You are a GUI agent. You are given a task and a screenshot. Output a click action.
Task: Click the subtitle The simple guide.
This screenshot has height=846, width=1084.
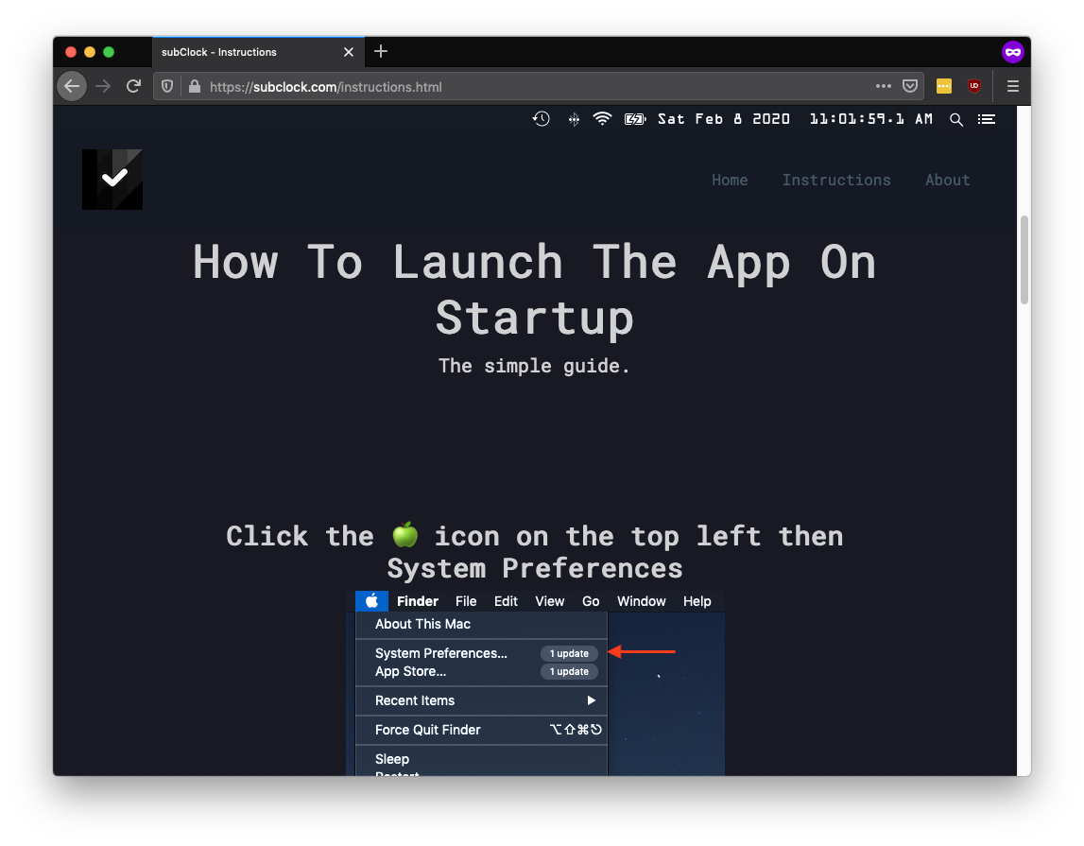point(534,366)
